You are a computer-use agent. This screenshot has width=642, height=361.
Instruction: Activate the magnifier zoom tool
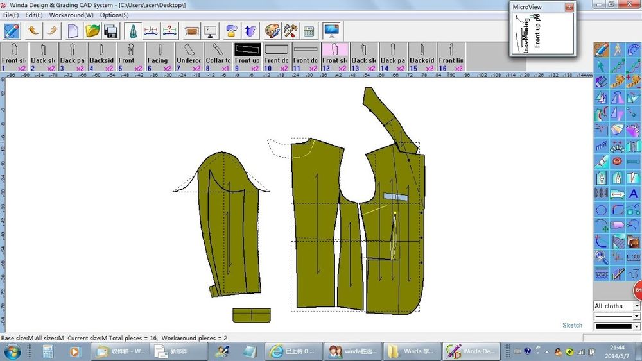[601, 258]
